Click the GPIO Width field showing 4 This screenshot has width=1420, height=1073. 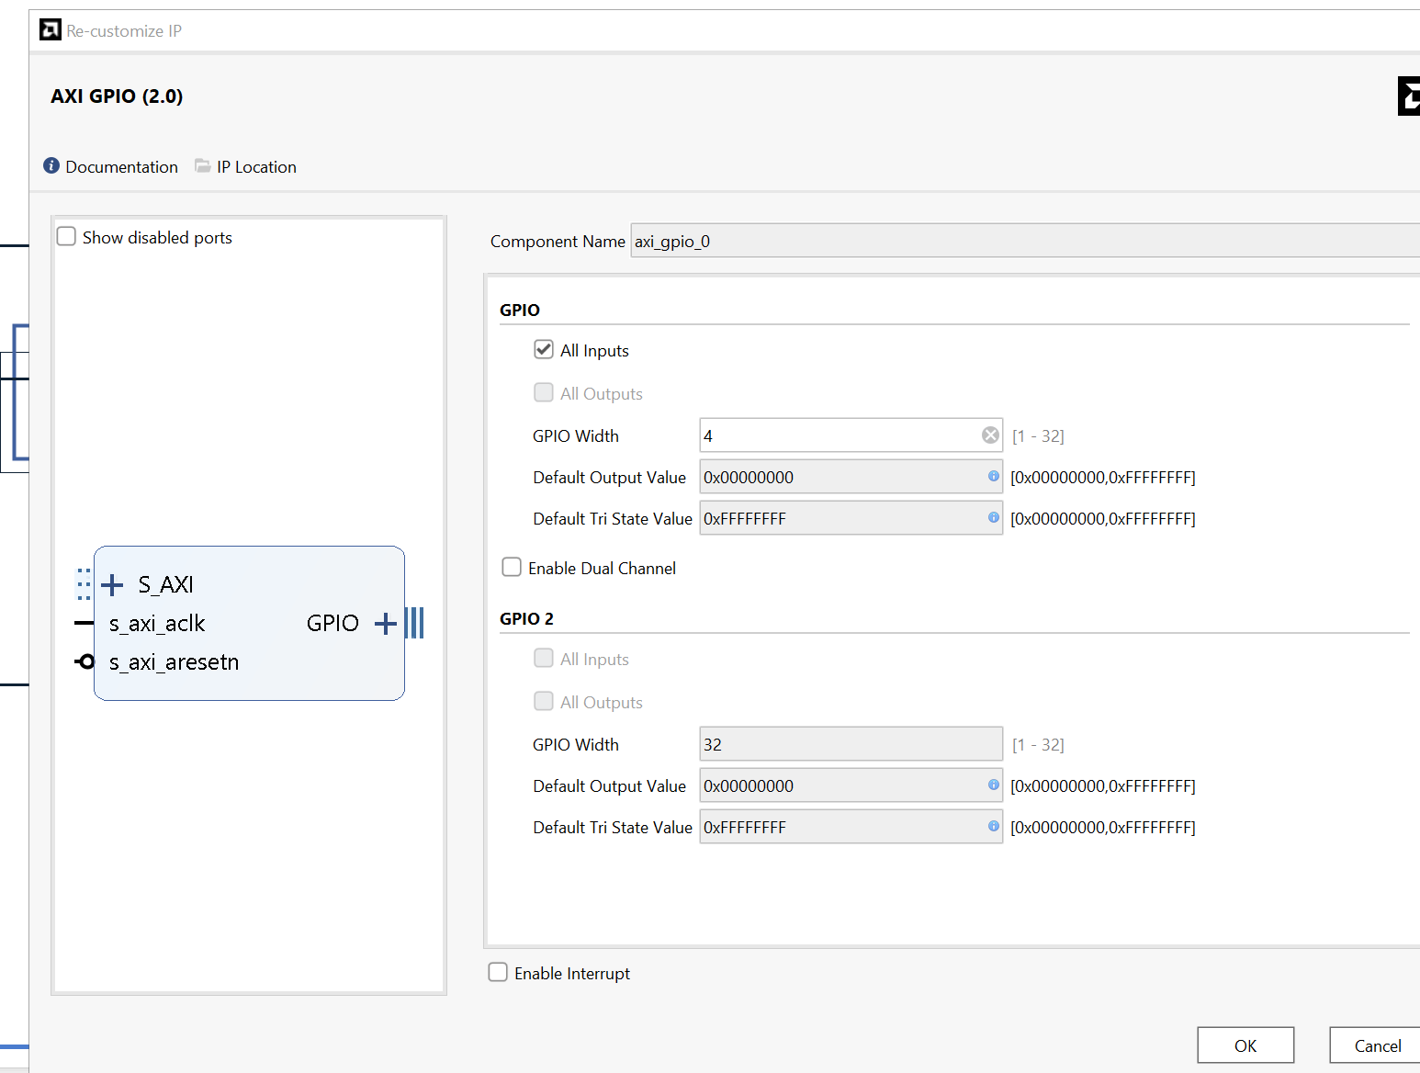[851, 435]
